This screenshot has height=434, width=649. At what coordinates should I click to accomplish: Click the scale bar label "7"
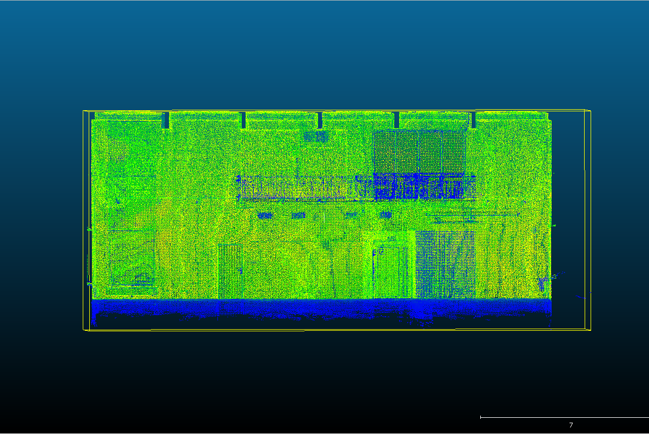coord(571,425)
